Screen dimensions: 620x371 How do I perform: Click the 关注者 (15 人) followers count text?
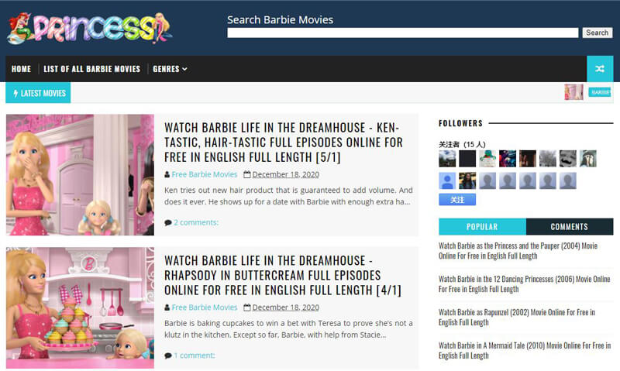[x=462, y=144]
